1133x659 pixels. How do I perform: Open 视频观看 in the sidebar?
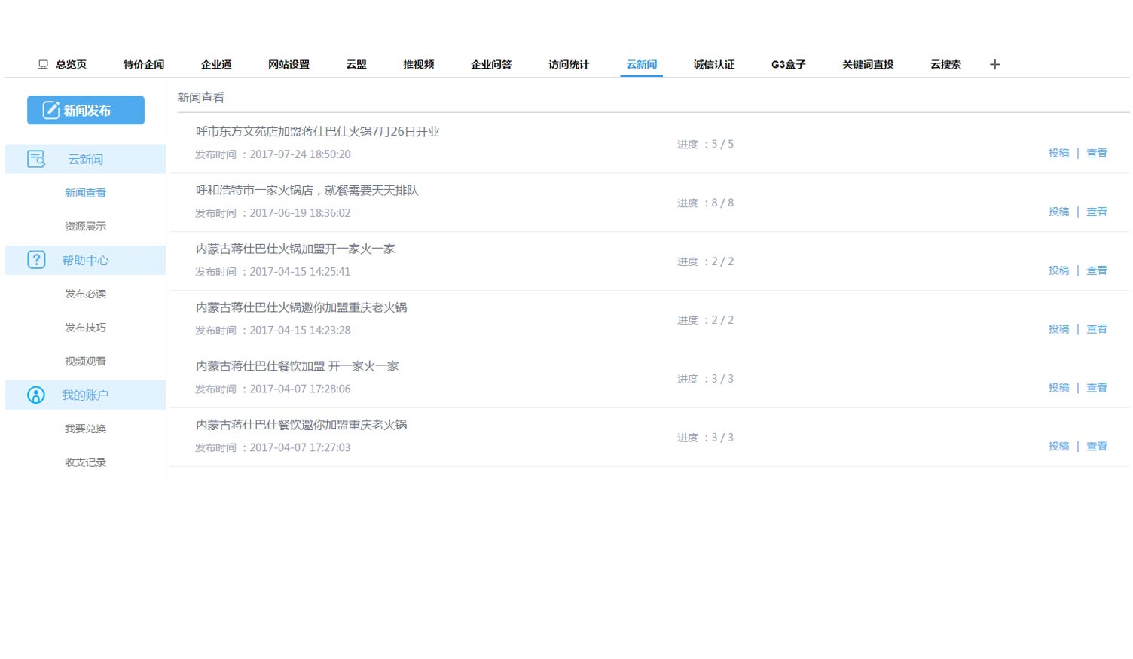pyautogui.click(x=85, y=362)
